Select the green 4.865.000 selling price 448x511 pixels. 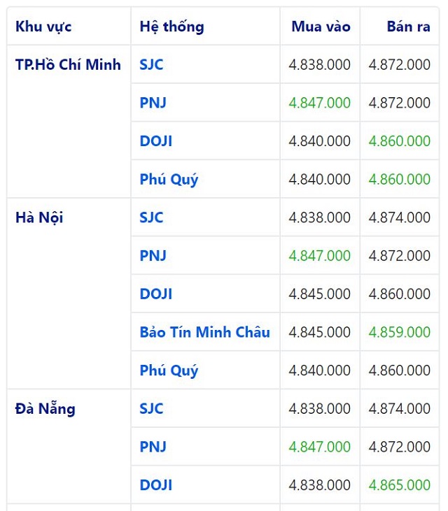pos(400,484)
